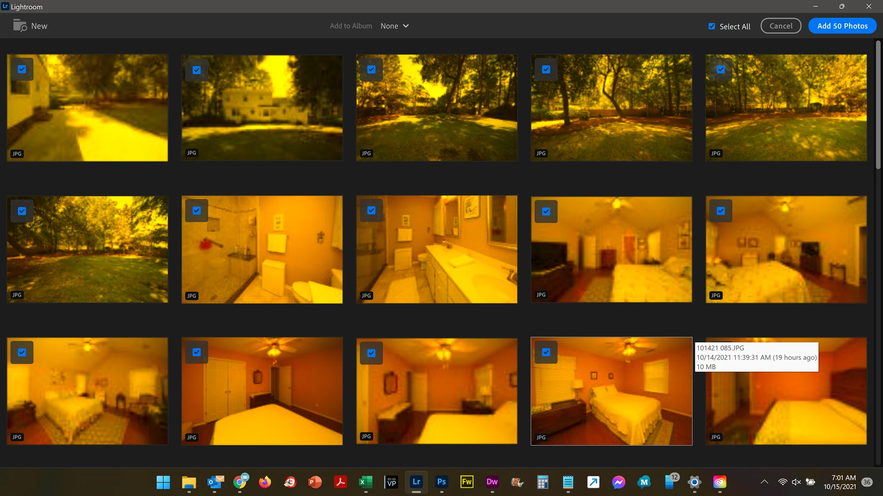
Task: Open the Windows Start menu
Action: coord(163,482)
